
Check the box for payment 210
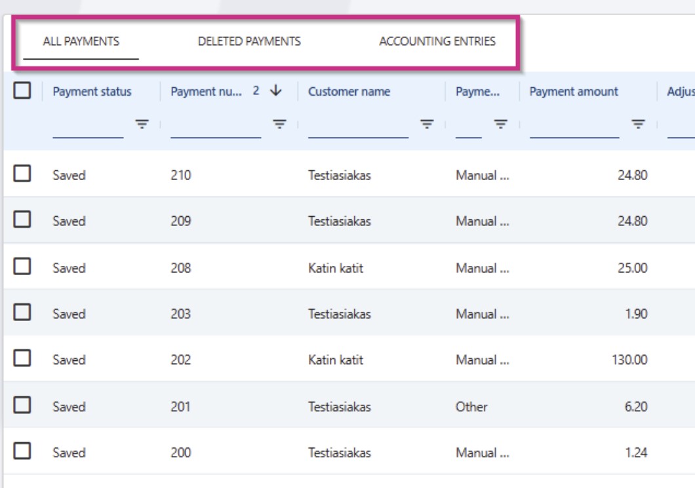click(x=22, y=174)
